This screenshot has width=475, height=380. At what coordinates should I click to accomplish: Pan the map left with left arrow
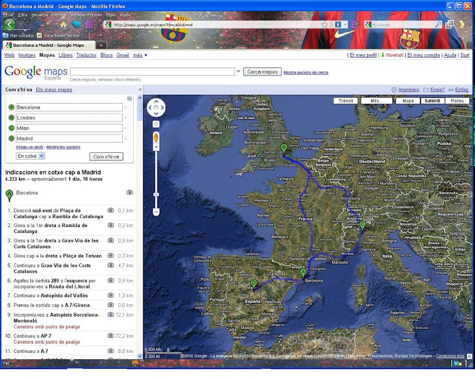point(150,107)
